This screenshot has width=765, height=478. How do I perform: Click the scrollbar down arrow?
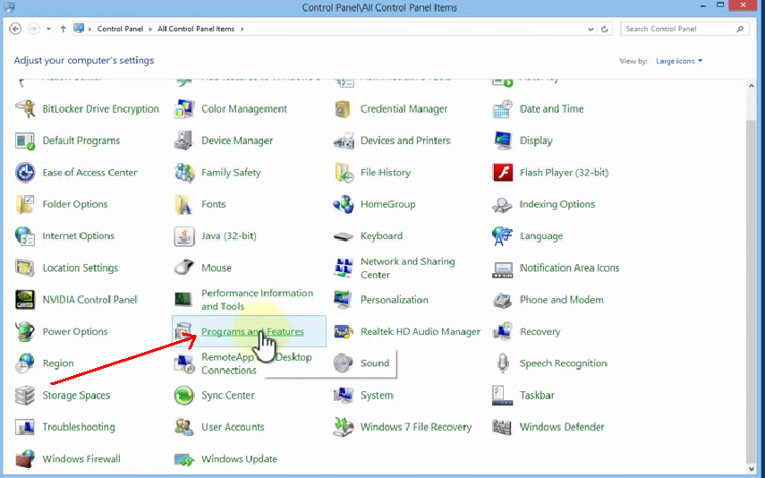click(751, 469)
